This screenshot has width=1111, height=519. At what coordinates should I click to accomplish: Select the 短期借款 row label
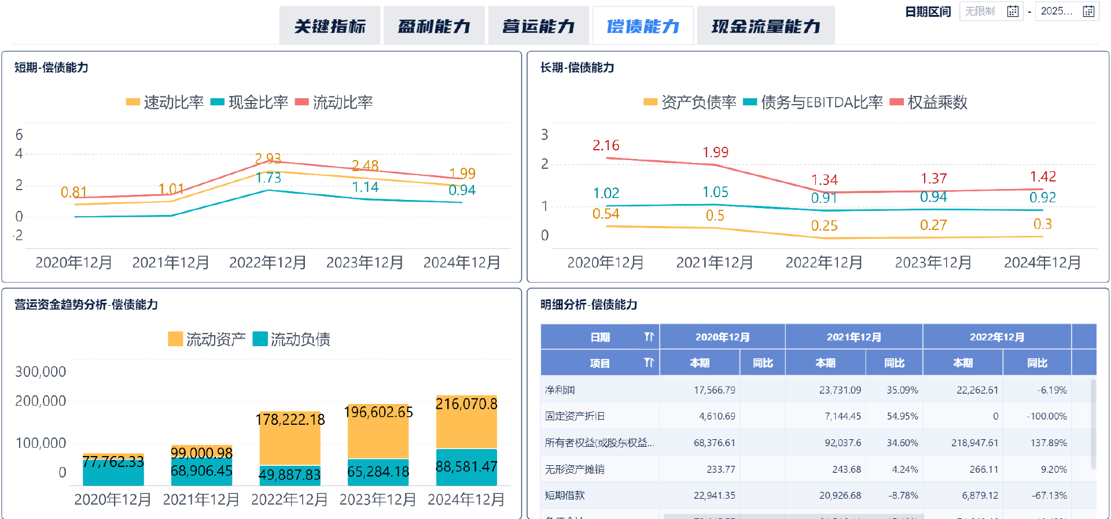click(565, 495)
